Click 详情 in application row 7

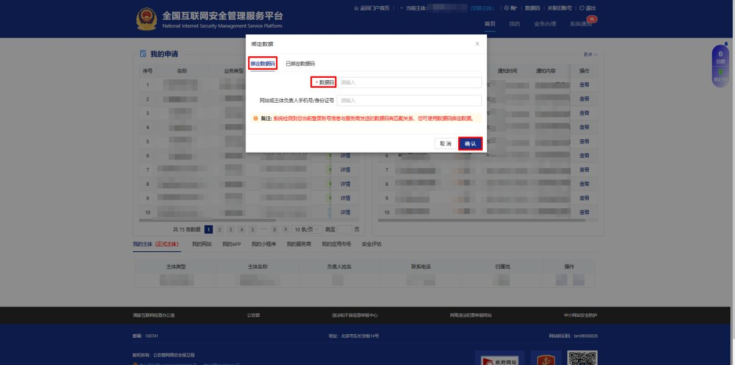345,170
